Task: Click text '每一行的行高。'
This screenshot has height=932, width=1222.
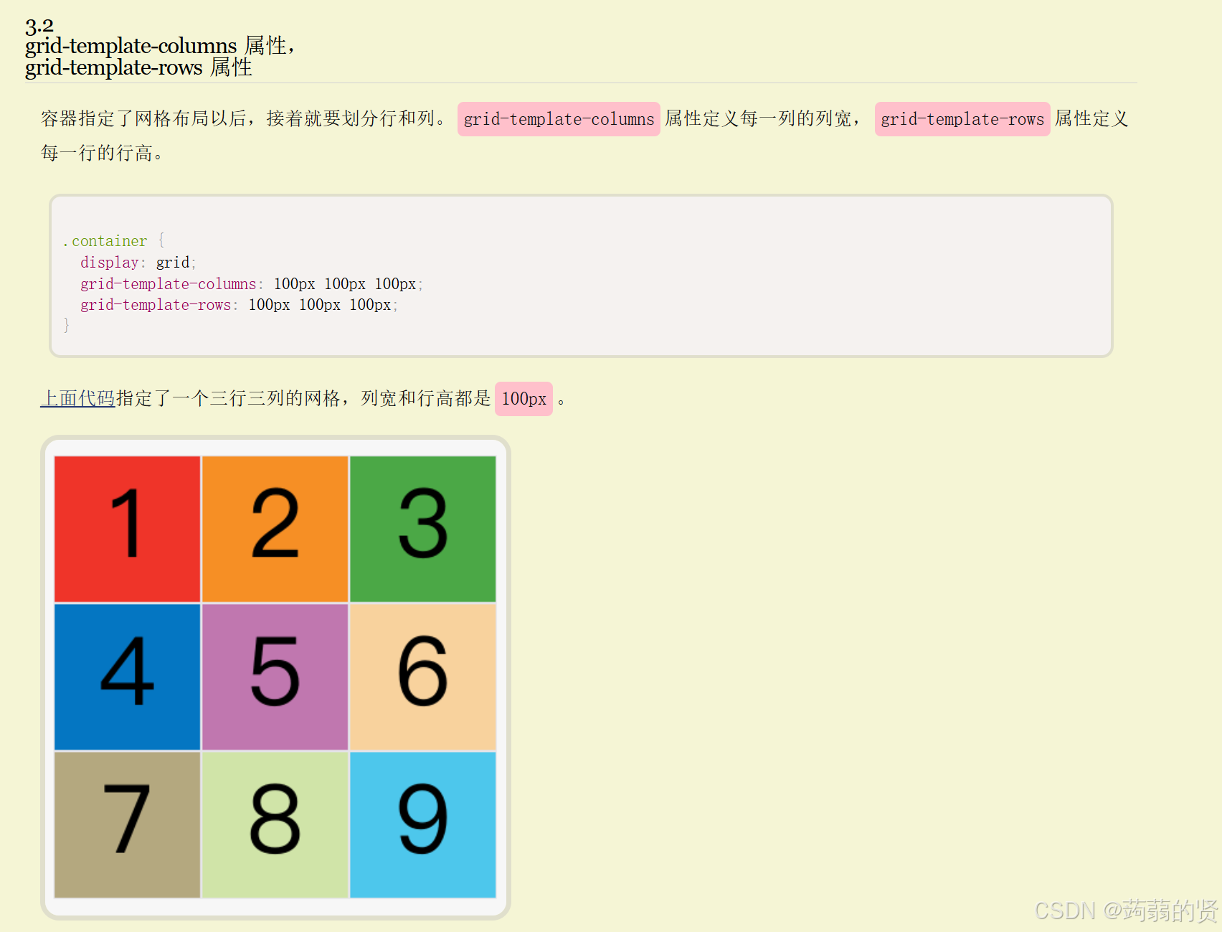Action: pos(102,153)
